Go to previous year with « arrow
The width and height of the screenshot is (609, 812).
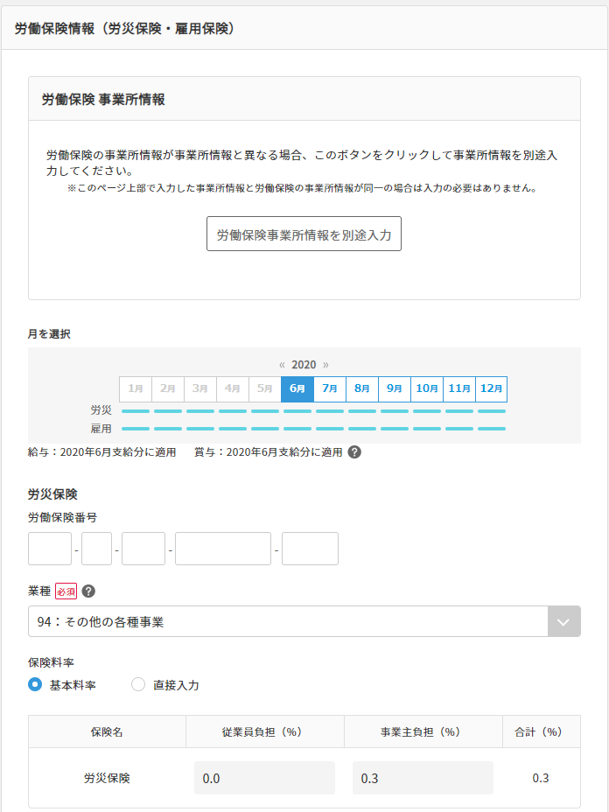pos(282,364)
